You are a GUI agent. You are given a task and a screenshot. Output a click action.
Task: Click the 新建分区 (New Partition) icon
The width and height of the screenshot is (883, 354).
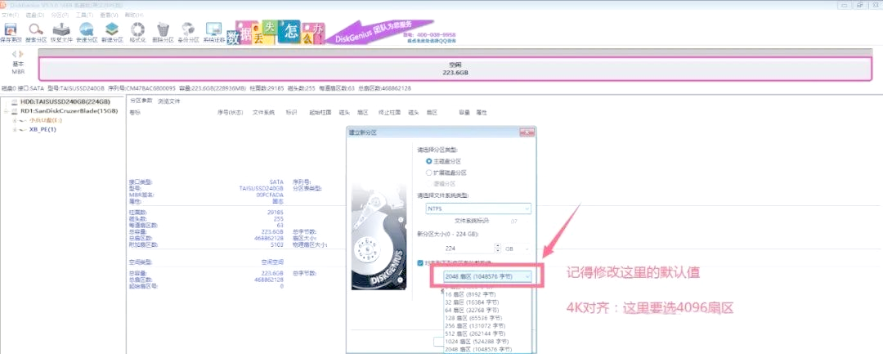(112, 31)
